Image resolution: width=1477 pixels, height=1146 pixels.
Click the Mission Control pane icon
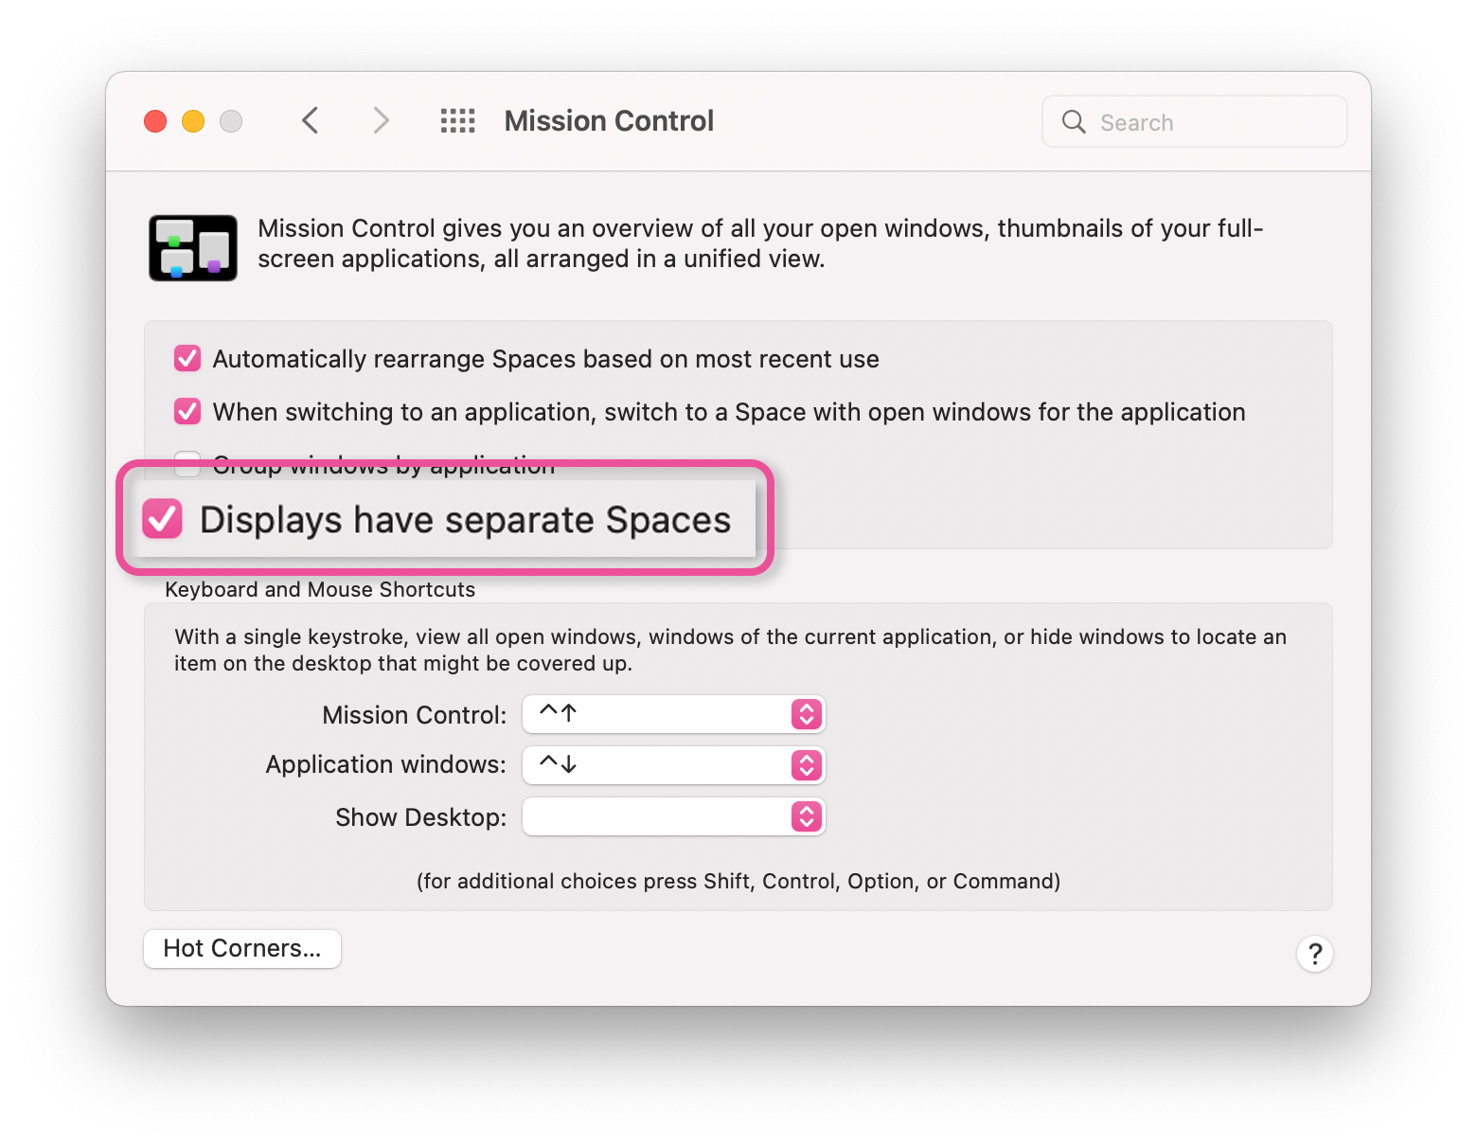click(x=193, y=248)
